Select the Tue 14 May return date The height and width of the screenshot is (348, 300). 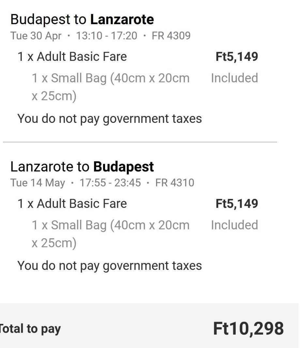(37, 182)
